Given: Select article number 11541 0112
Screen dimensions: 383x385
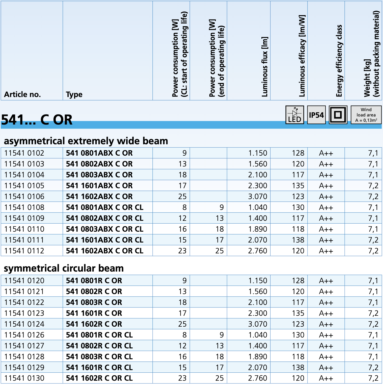Looking at the screenshot, I should click(24, 251).
